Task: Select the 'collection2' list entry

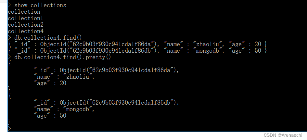Action: click(26, 25)
